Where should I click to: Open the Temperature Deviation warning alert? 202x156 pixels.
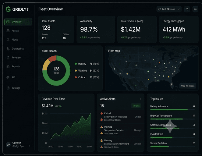coord(121,130)
